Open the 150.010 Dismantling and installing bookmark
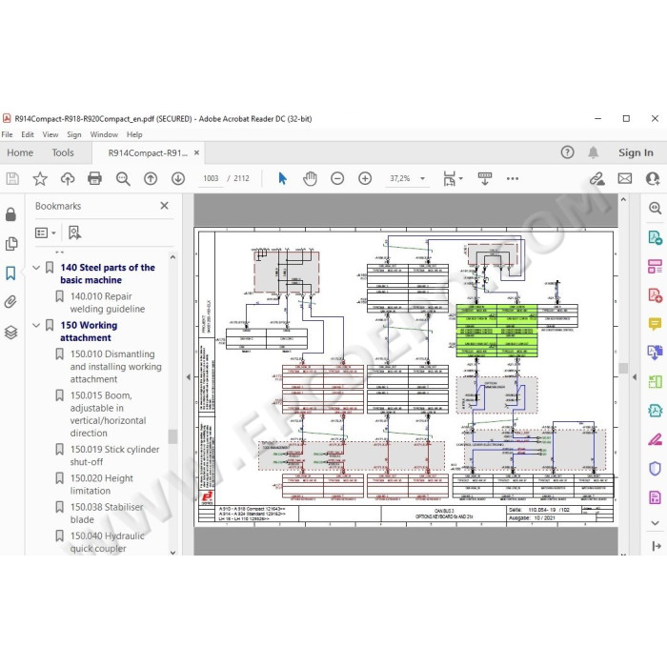The image size is (667, 667). (115, 367)
